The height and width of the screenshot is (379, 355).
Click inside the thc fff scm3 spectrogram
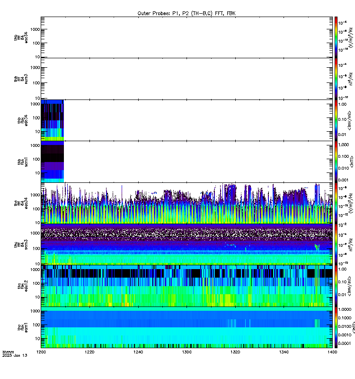click(186, 244)
